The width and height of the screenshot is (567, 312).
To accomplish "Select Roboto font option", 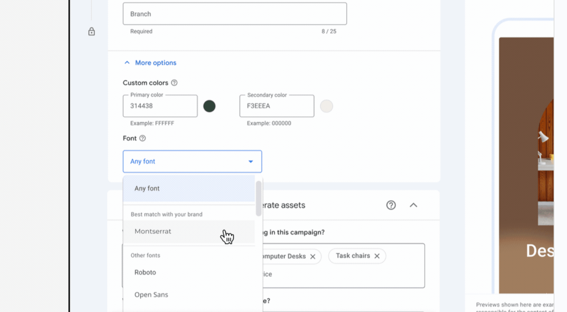I will pos(189,272).
